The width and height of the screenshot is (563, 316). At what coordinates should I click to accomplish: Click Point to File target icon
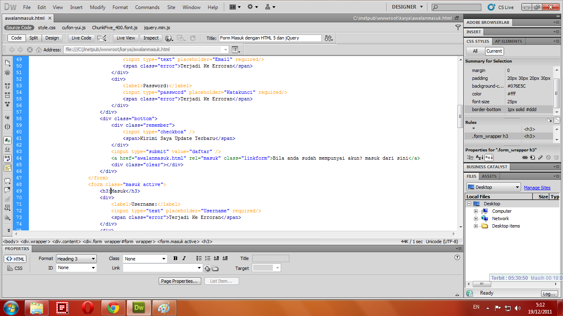(x=207, y=268)
